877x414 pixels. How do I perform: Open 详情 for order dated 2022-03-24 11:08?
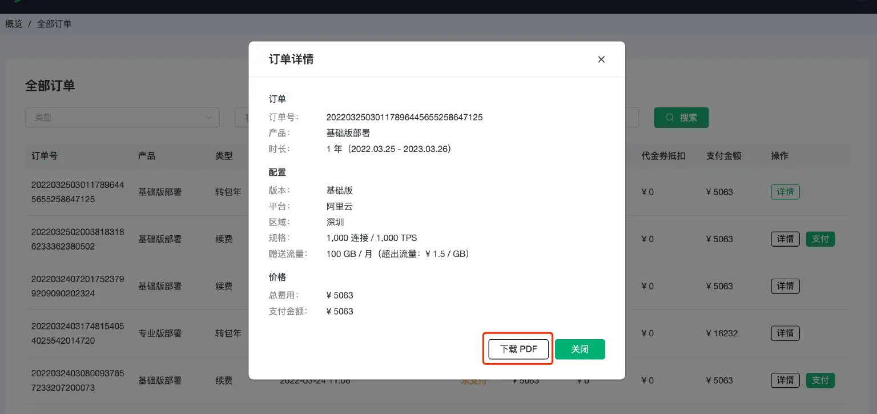(x=785, y=380)
